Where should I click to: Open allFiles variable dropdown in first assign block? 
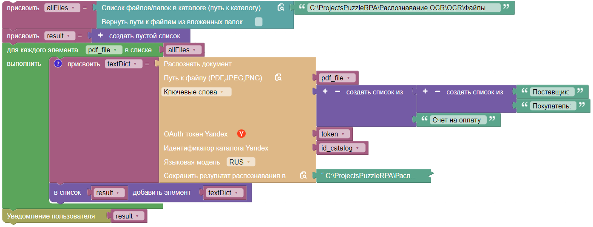point(62,8)
